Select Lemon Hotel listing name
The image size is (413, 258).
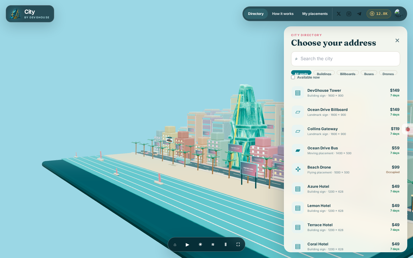coord(319,206)
